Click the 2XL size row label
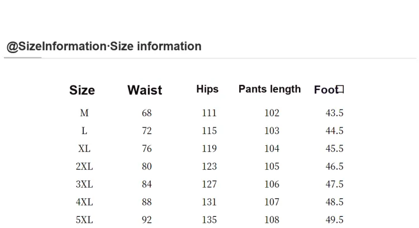419x228 pixels. click(84, 167)
